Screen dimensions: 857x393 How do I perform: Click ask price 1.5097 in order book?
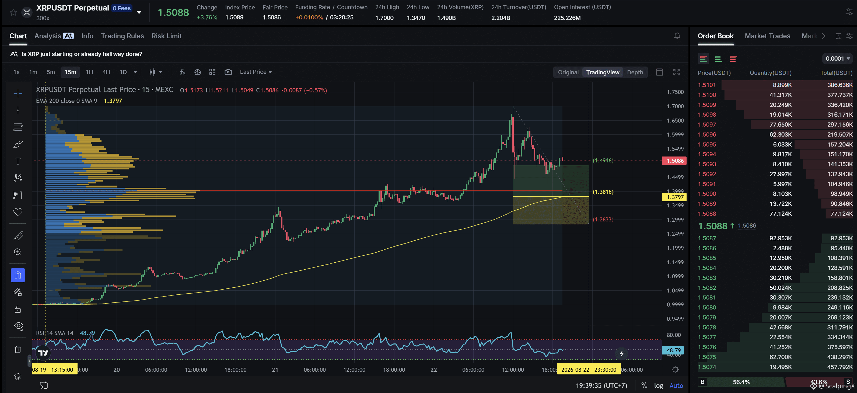point(706,124)
